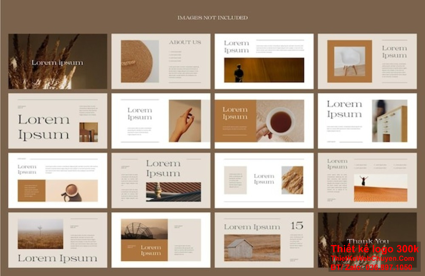425x276 pixels.
Task: Select the raised hand photo
Action: (185, 121)
